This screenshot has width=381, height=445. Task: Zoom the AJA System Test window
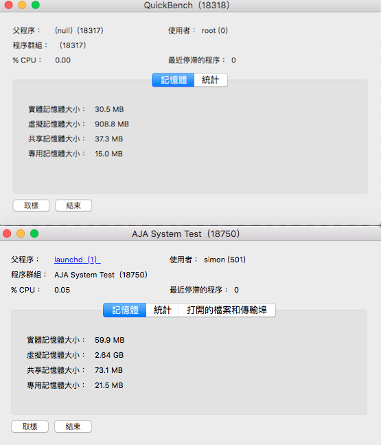point(34,233)
